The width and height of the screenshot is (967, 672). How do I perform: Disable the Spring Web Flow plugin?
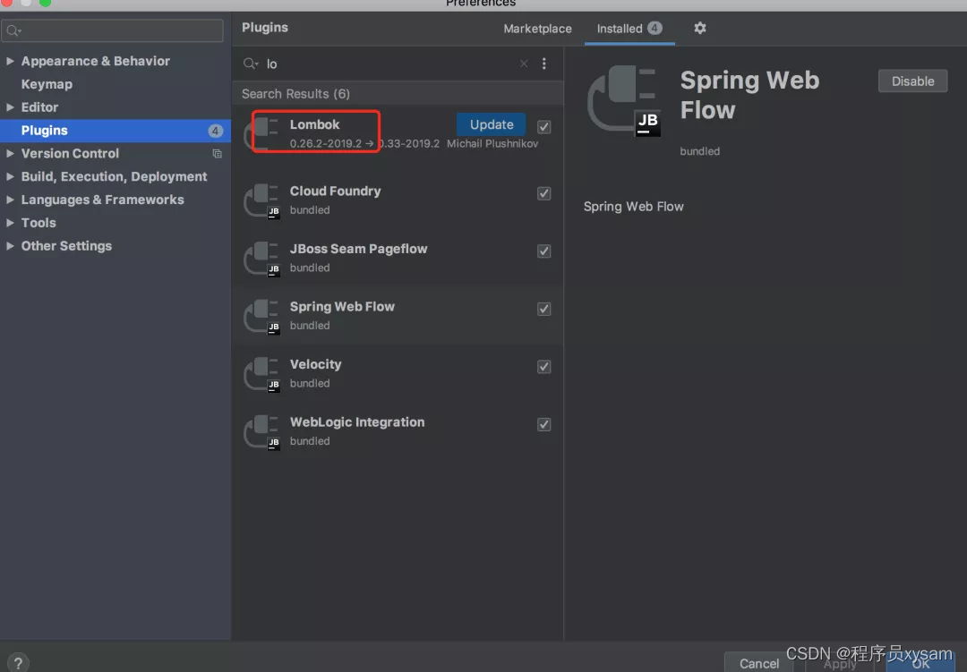click(912, 81)
